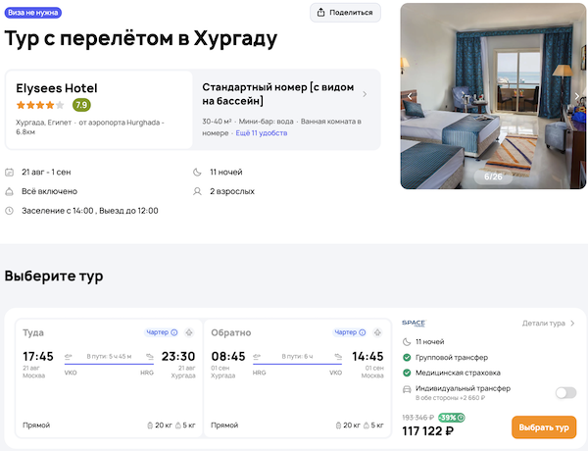
Task: Open the hotel room photo
Action: [493, 96]
